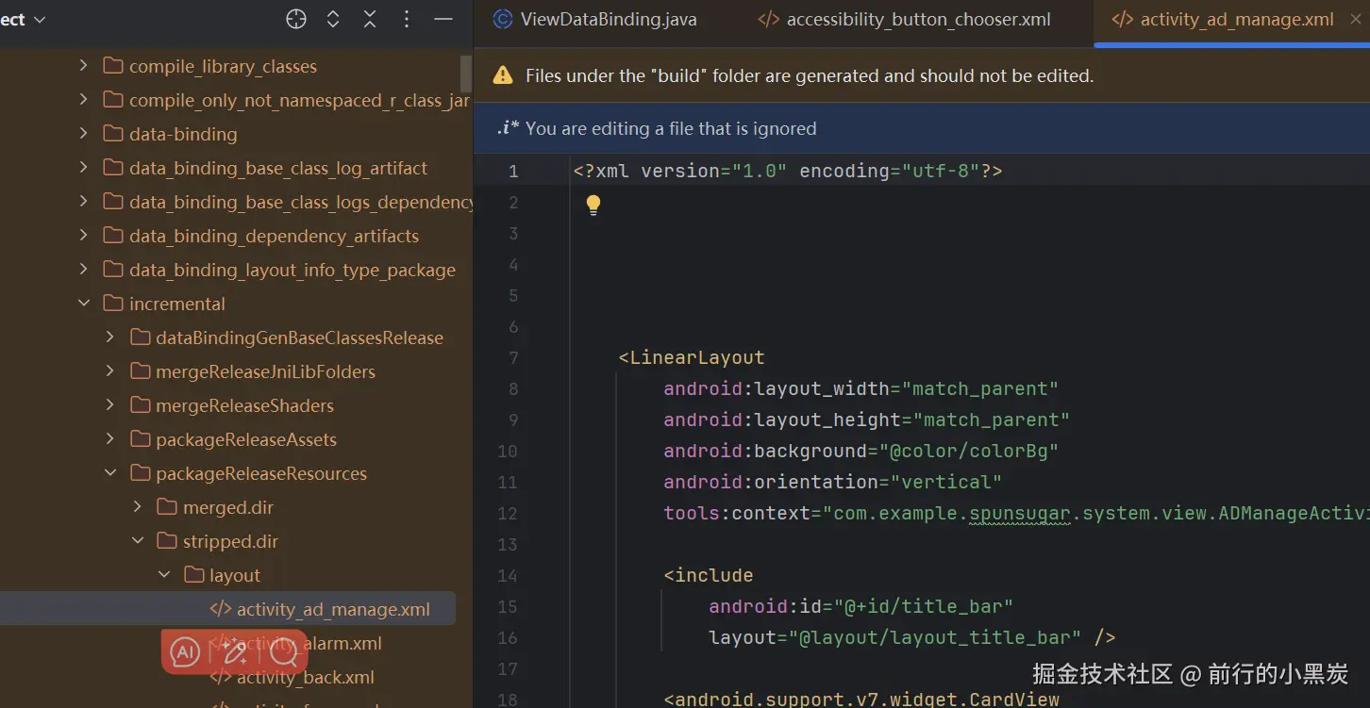This screenshot has width=1370, height=708.
Task: Click the underlined spunsugar word in tools:context
Action: point(1020,514)
